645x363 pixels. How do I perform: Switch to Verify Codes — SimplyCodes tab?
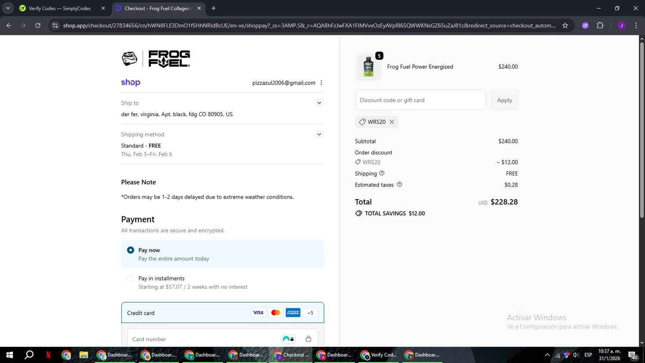click(59, 8)
